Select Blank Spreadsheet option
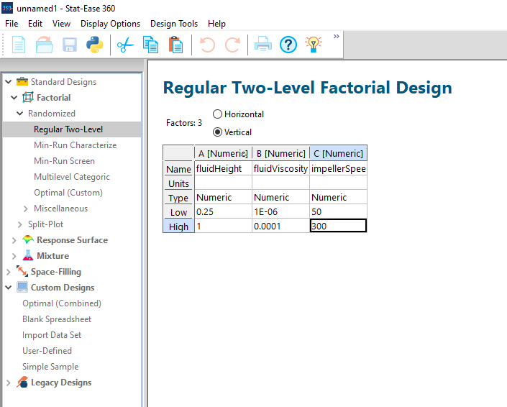The height and width of the screenshot is (407, 507). tap(57, 319)
